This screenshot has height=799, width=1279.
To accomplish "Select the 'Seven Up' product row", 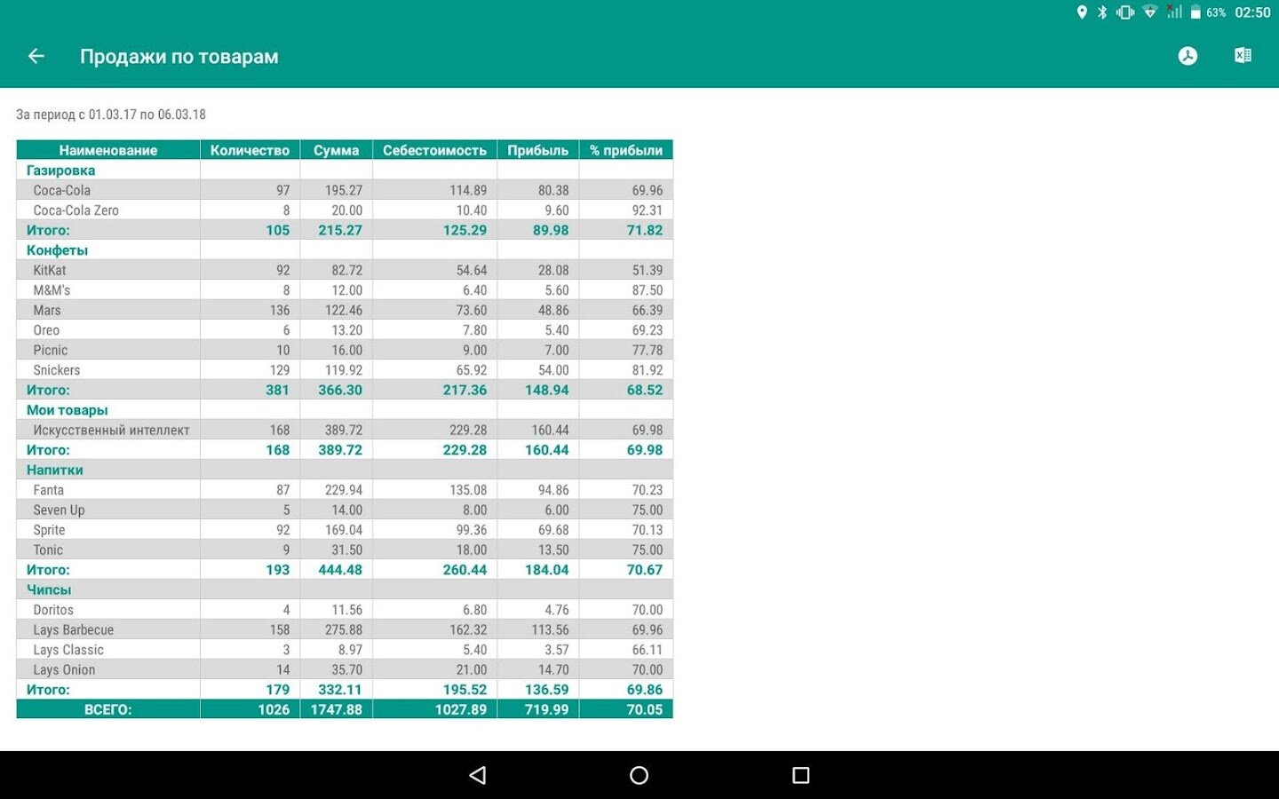I will tap(345, 510).
